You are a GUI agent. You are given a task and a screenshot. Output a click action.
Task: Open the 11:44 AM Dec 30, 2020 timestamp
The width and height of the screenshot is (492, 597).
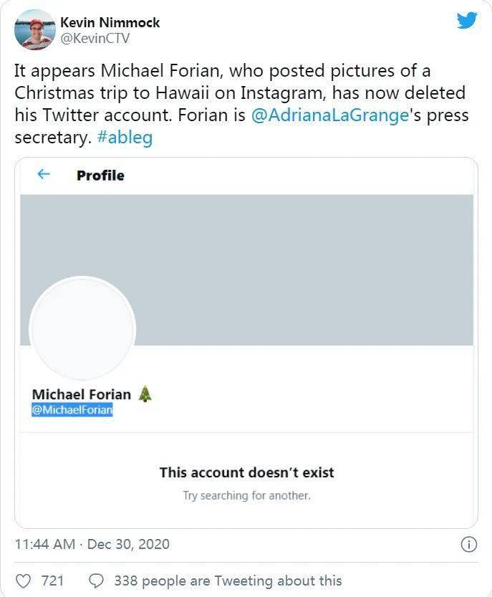92,544
